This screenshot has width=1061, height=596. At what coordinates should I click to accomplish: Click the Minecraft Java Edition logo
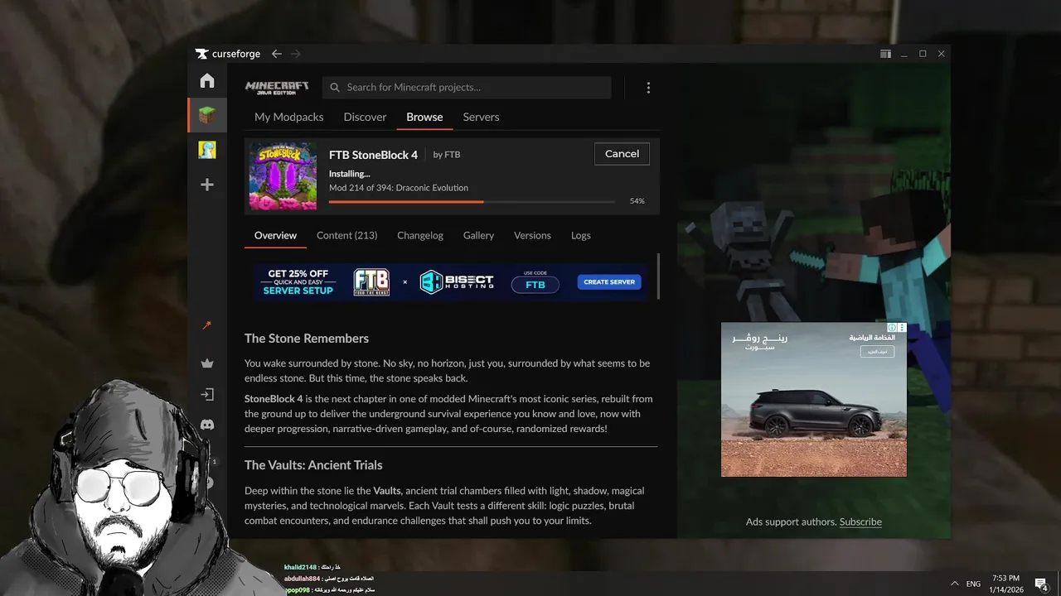[x=277, y=87]
